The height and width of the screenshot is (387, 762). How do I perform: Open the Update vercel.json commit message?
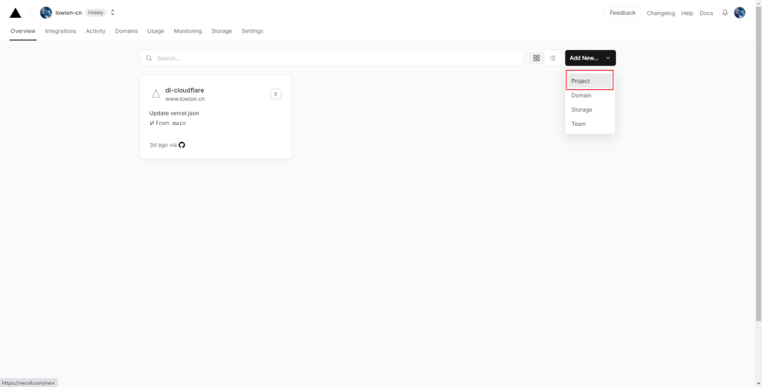click(x=174, y=113)
